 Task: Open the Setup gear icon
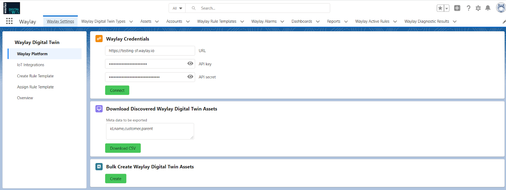[x=478, y=8]
